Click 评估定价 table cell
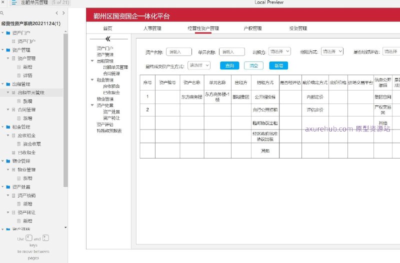This screenshot has height=263, width=400. tap(315, 110)
